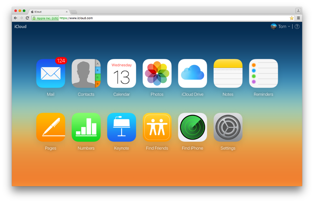The image size is (314, 203).
Task: Click the Apple Inc. [US] certificate label
Action: click(48, 18)
